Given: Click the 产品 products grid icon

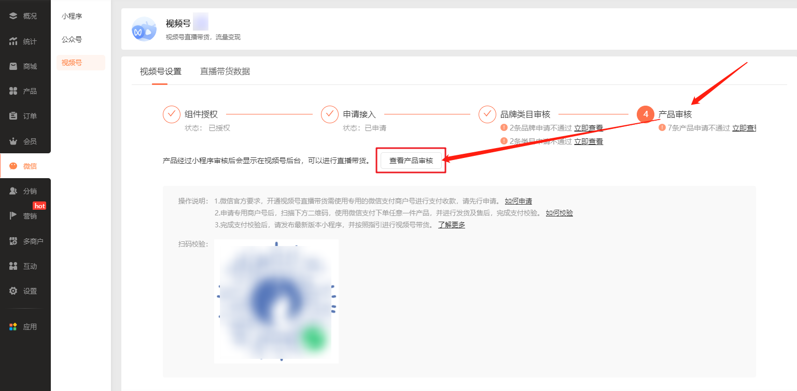Looking at the screenshot, I should coord(13,91).
